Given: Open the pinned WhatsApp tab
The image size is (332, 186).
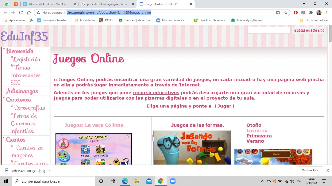Looking at the screenshot, I should pos(6,4).
